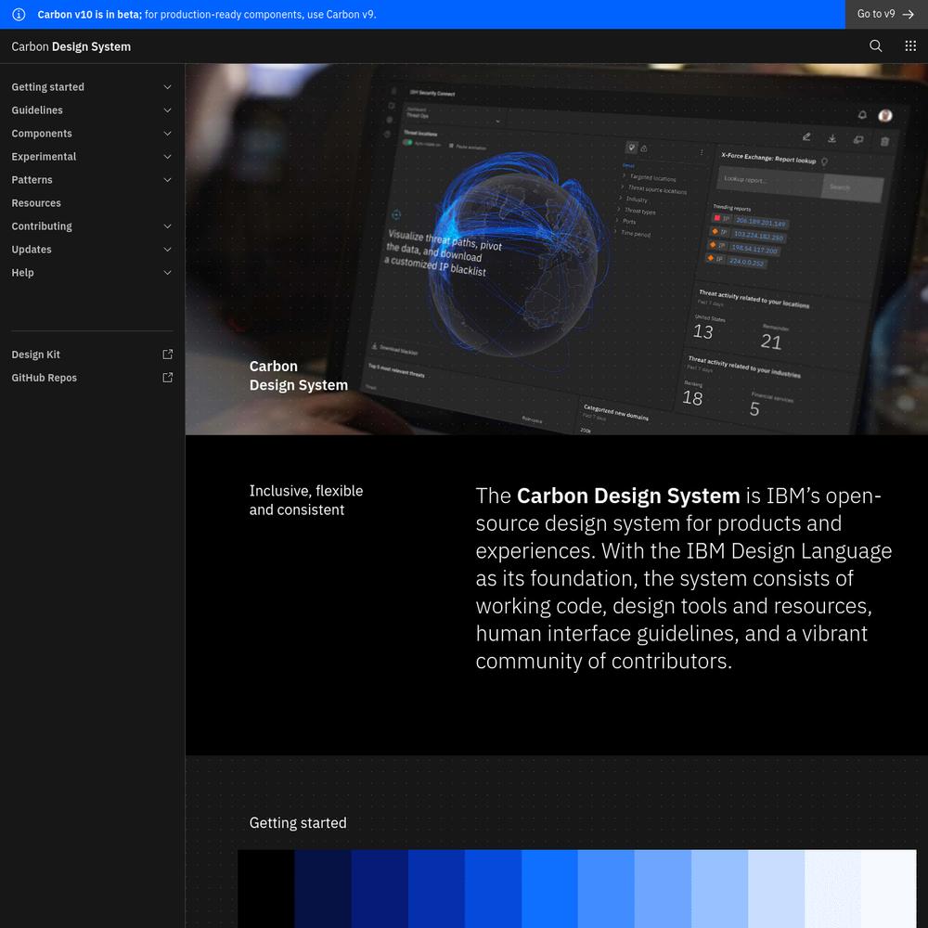The height and width of the screenshot is (928, 928).
Task: Click the bold "Carbon v10 is in beta" banner text
Action: point(89,14)
